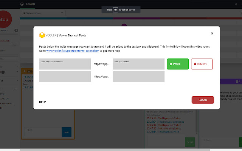Click the Vooler cube logo icon
This screenshot has width=242, height=151.
42,35
